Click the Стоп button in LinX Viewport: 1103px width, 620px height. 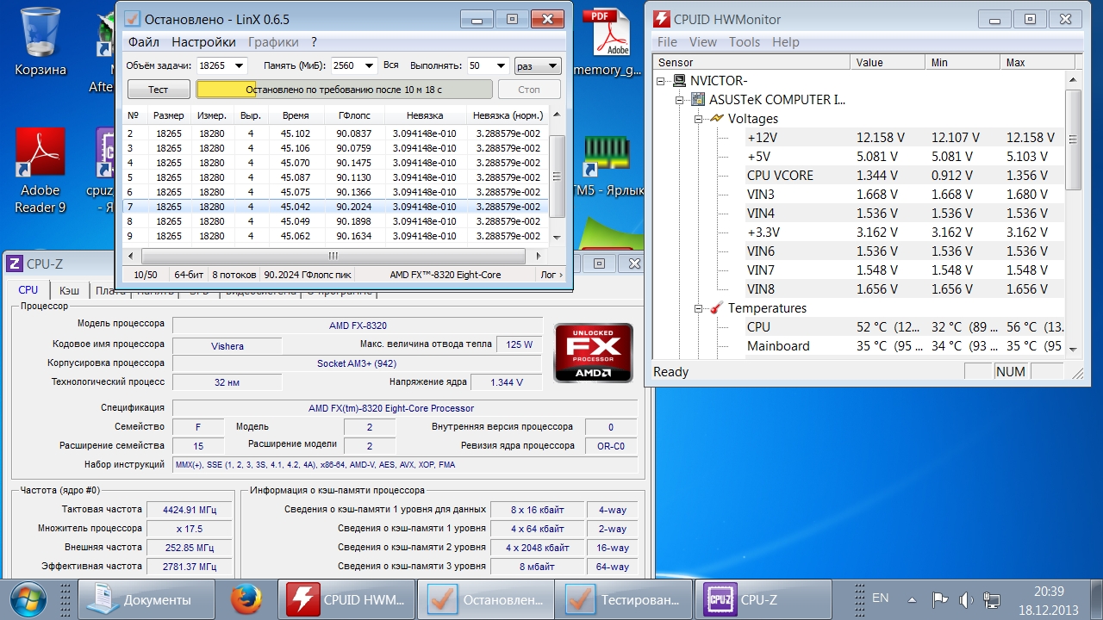pyautogui.click(x=529, y=90)
